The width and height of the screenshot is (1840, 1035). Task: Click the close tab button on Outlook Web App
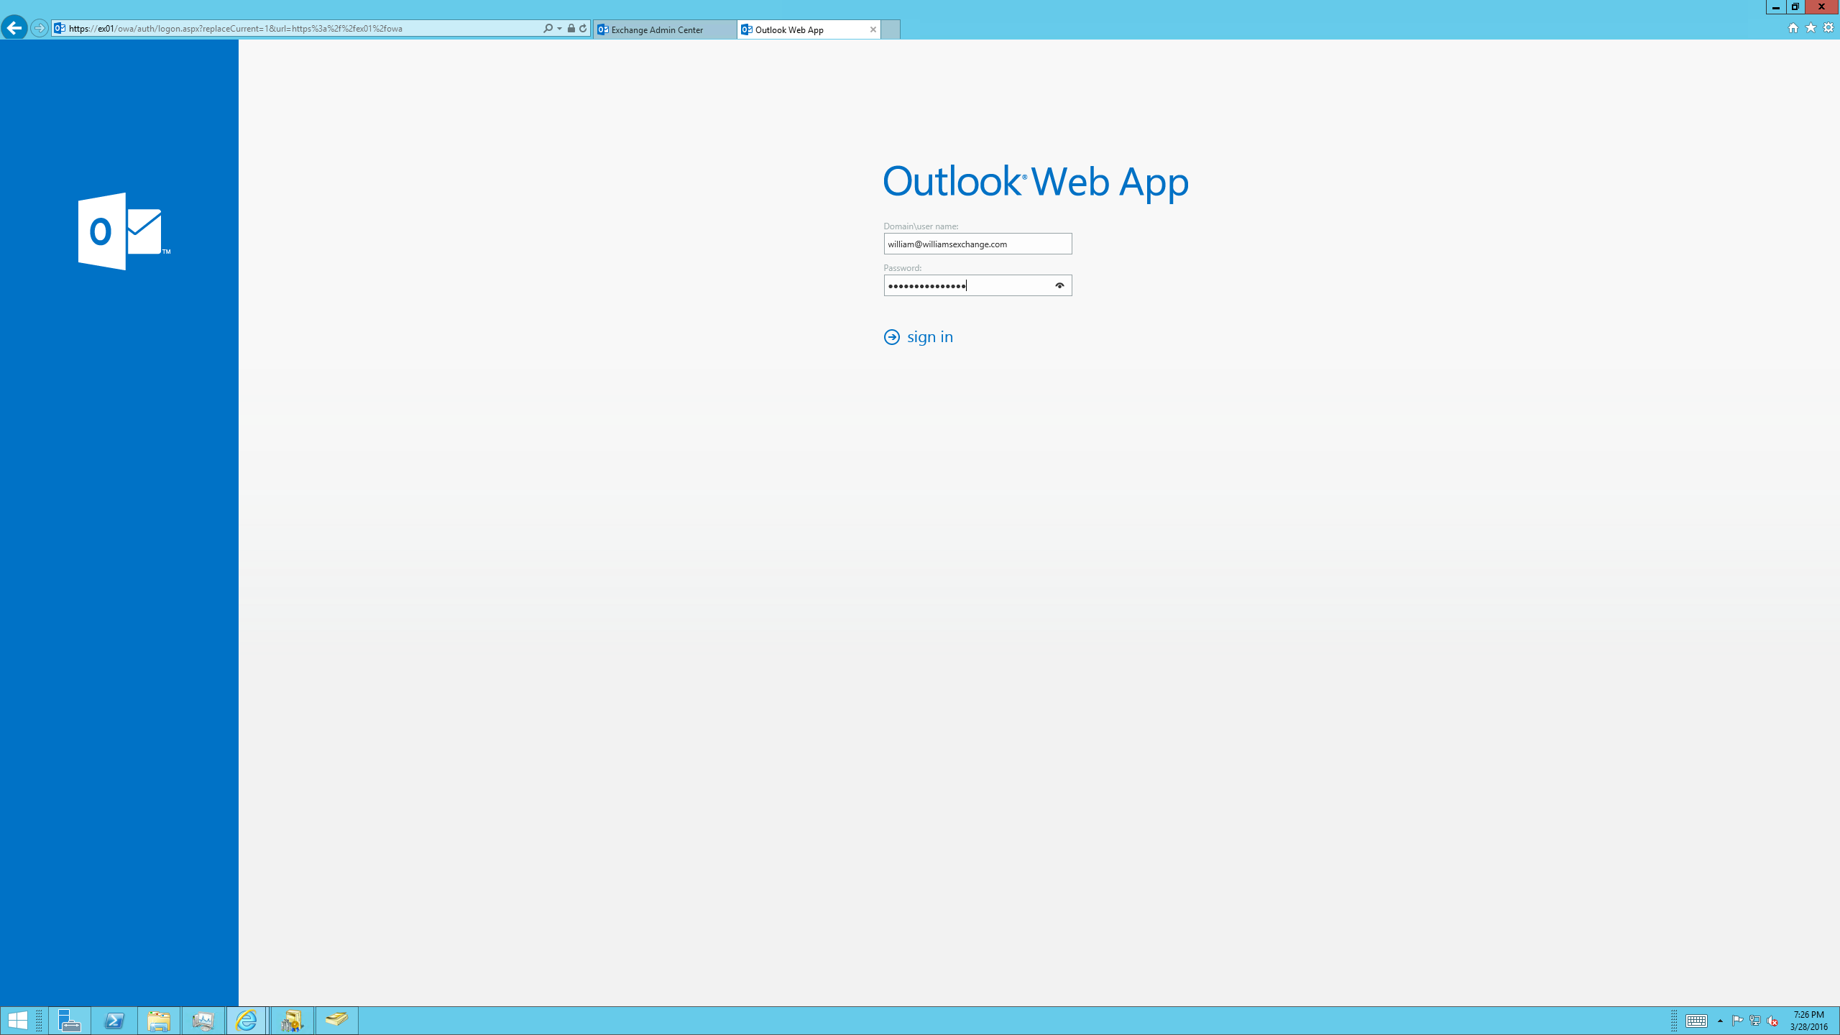[x=873, y=29]
